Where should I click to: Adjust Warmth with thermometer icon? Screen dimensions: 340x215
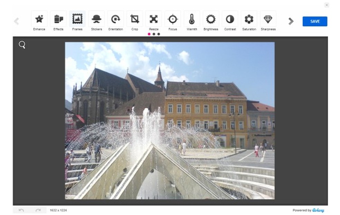[x=192, y=21]
